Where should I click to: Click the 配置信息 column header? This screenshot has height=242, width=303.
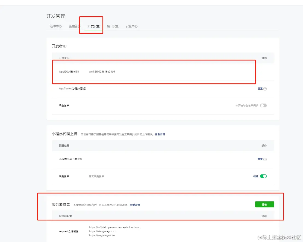[x=64, y=146]
